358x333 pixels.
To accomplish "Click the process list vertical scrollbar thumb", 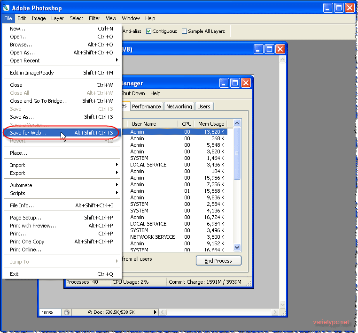I will pos(237,152).
